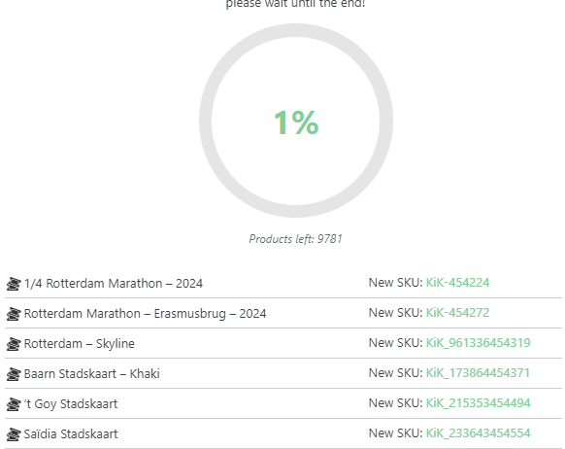The width and height of the screenshot is (565, 449).
Task: Select the icon beside Saïdia Stadskaart
Action: [14, 434]
